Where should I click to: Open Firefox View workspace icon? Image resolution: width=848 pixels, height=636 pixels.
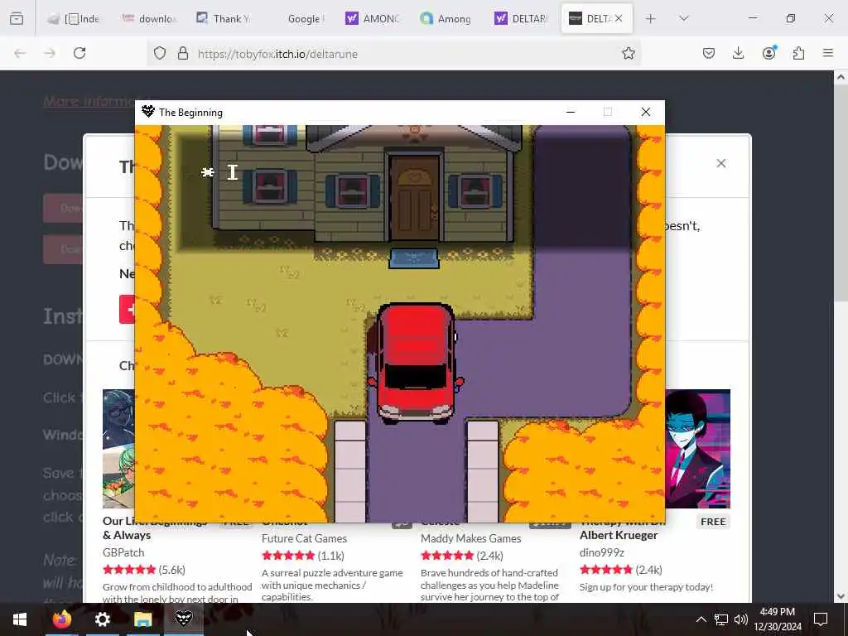pyautogui.click(x=17, y=19)
